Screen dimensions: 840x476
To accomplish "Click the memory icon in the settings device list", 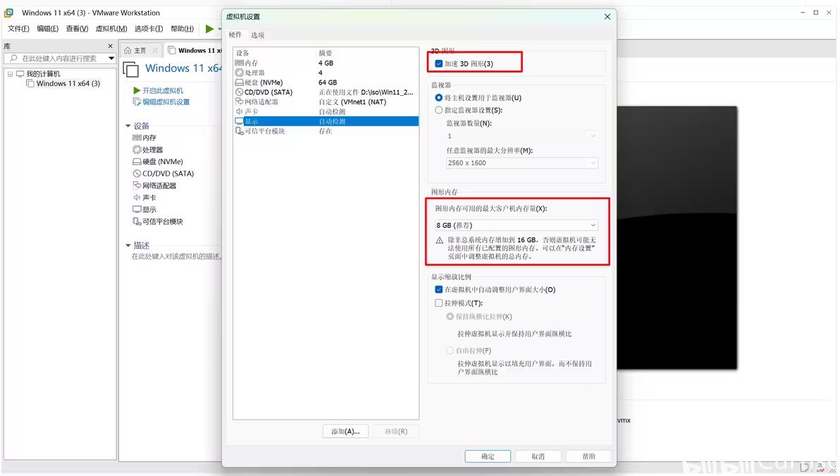I will pos(240,63).
